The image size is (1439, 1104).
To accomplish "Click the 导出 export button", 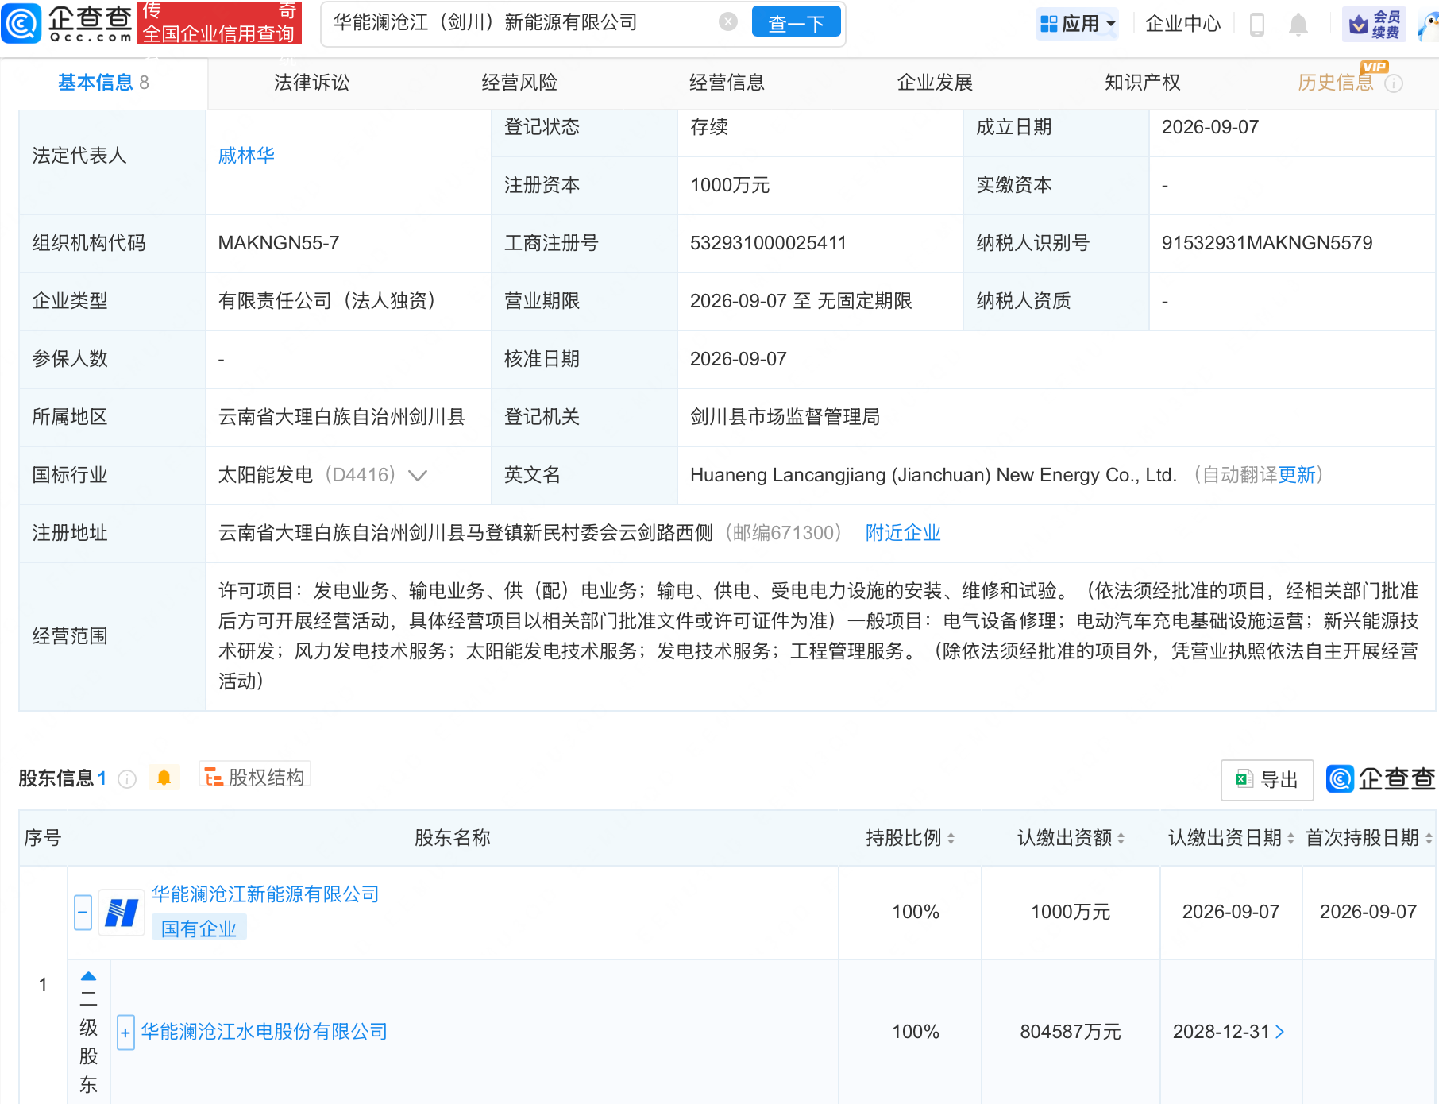I will click(1267, 780).
